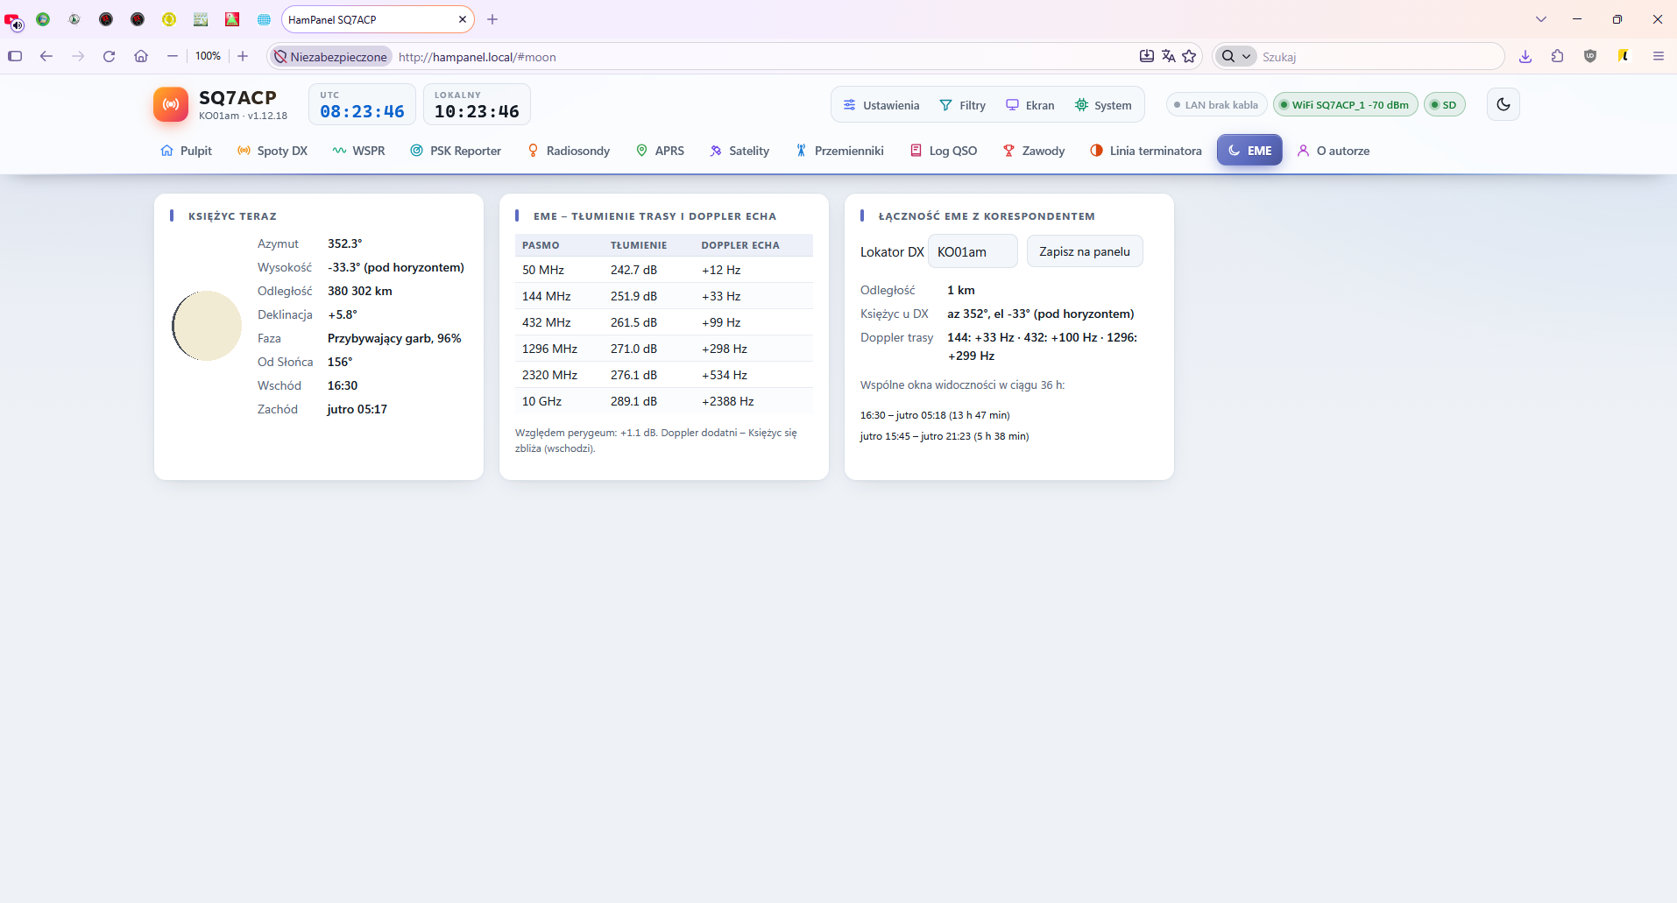Open Log QSO tab
Screen dimensions: 1677x903
click(x=944, y=151)
